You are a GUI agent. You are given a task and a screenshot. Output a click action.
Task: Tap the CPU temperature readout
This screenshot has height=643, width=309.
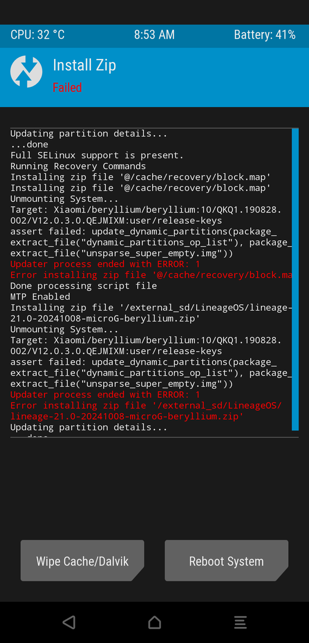click(x=37, y=35)
